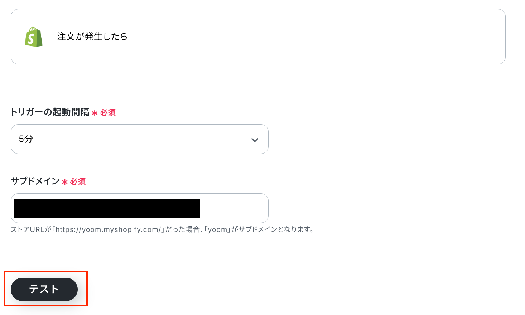Click the order trigger card's empty area
The width and height of the screenshot is (525, 315).
pyautogui.click(x=315, y=37)
